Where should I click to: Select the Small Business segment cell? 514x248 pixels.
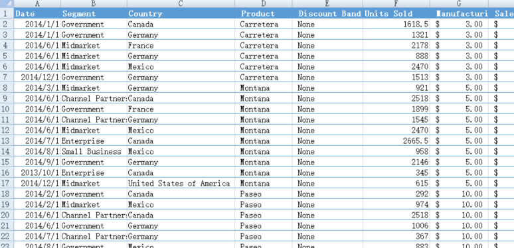[94, 151]
